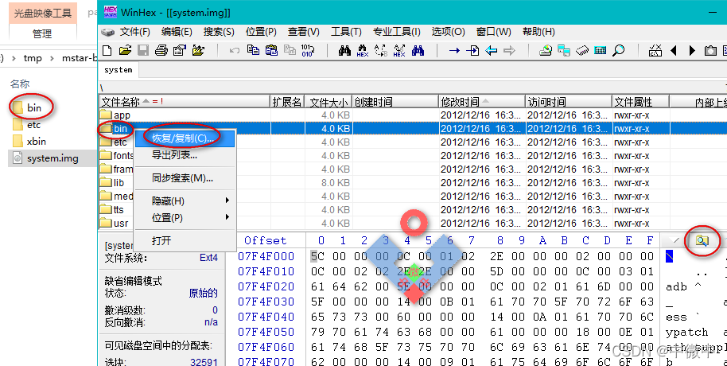Image resolution: width=727 pixels, height=366 pixels.
Task: Open the 选项(O) menu
Action: [449, 32]
